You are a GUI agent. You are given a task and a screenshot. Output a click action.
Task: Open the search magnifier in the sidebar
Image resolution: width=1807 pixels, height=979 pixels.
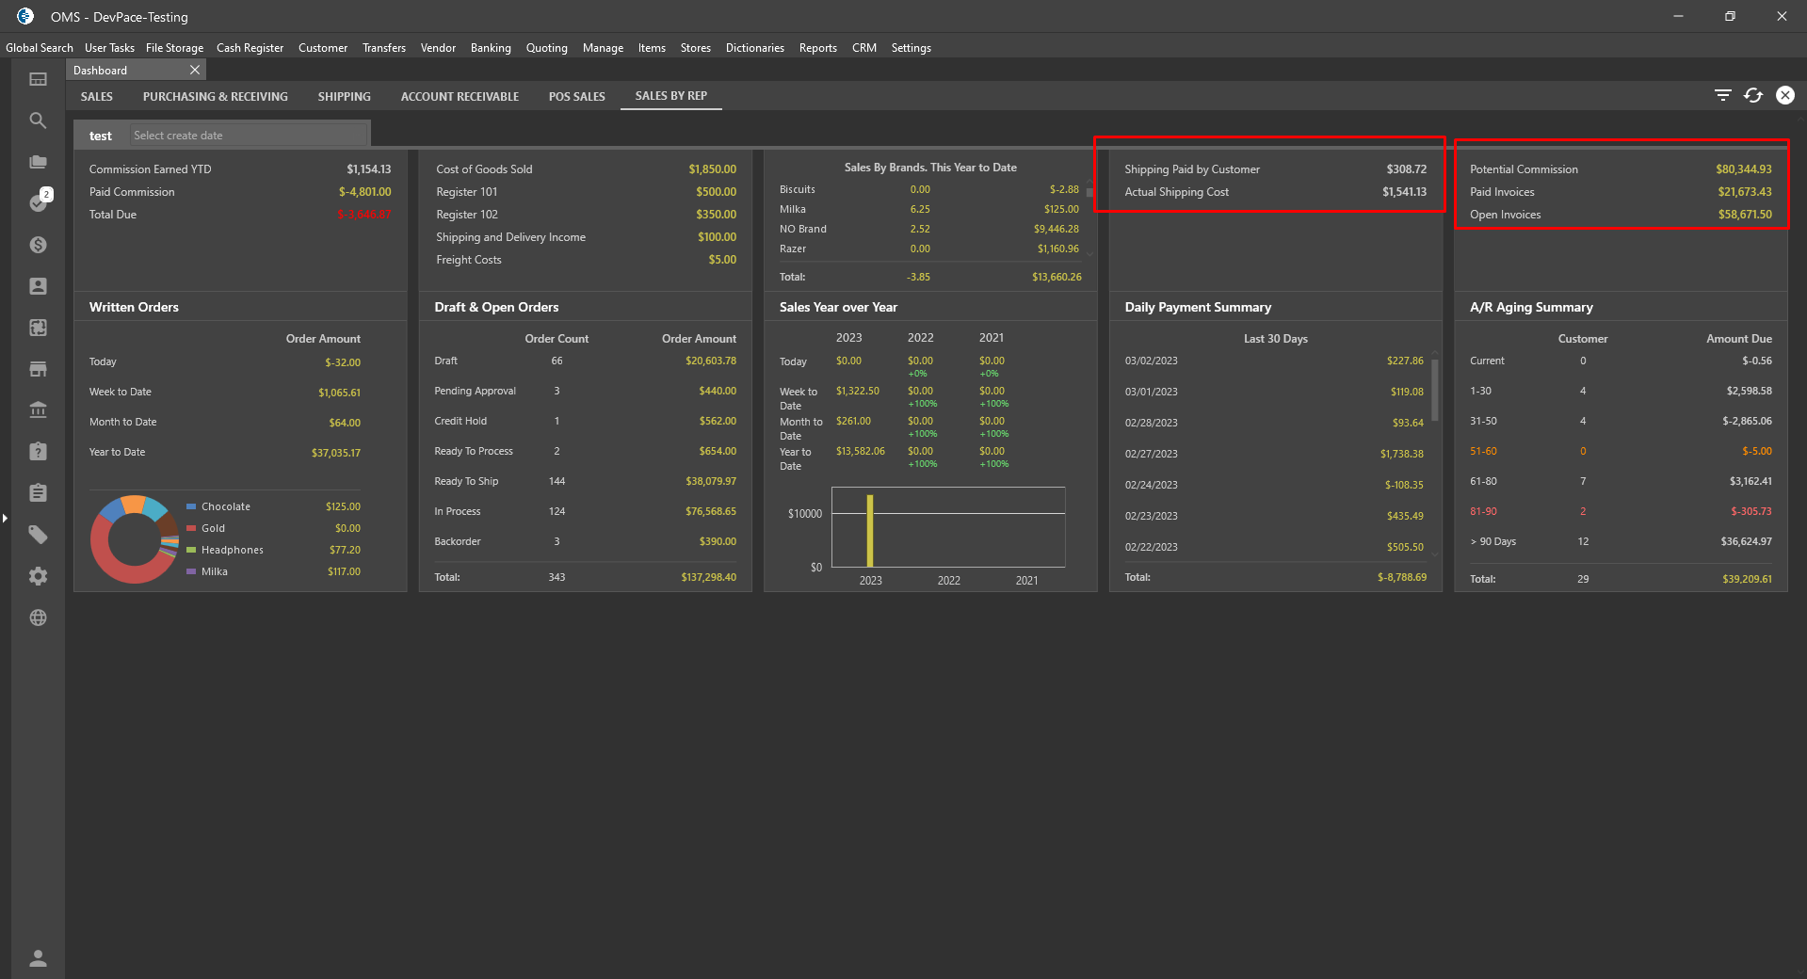pos(38,120)
